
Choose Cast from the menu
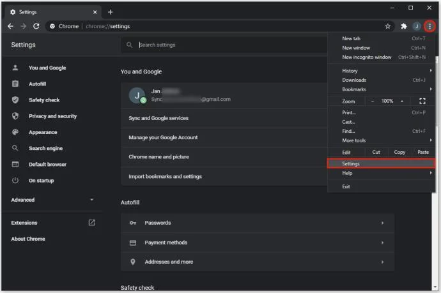381,122
